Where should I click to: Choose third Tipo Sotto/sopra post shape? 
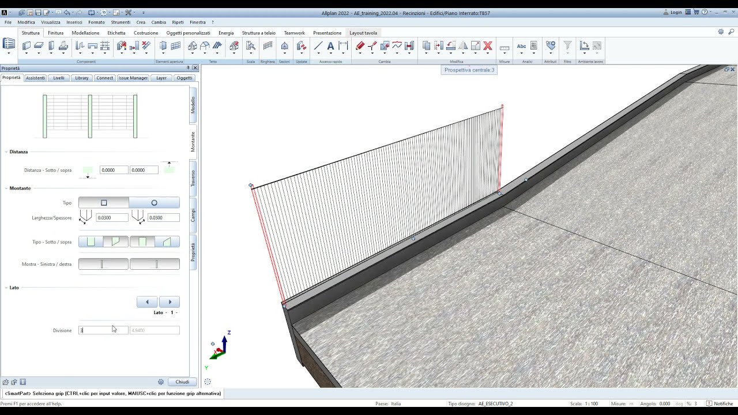coord(142,242)
